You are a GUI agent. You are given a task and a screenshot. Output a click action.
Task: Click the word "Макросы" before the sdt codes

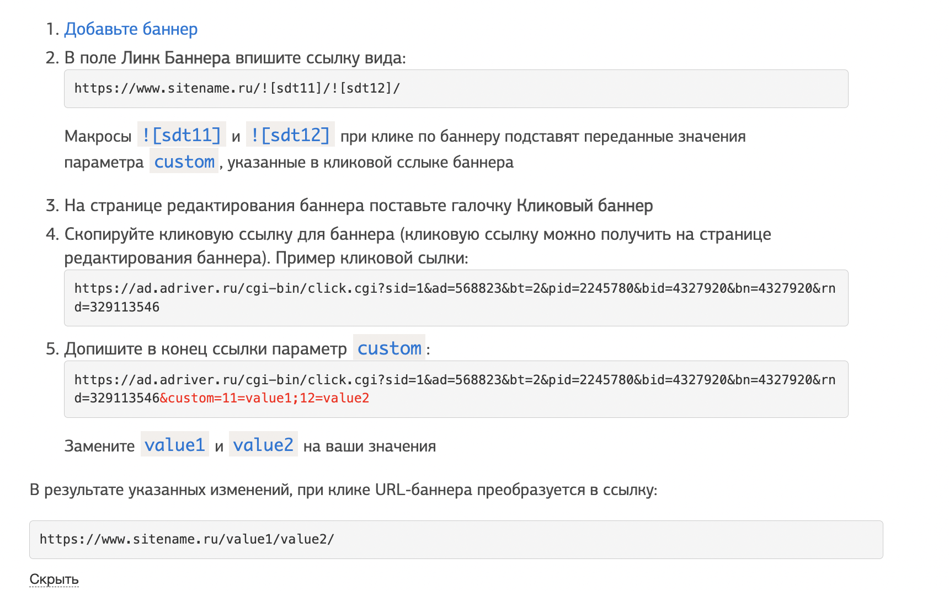(98, 136)
